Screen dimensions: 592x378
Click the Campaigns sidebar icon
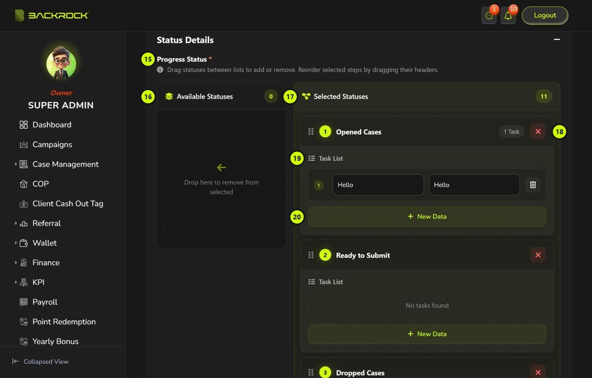tap(24, 144)
